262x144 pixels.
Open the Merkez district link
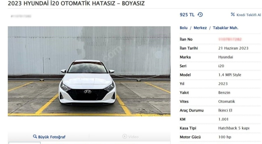pos(200,28)
